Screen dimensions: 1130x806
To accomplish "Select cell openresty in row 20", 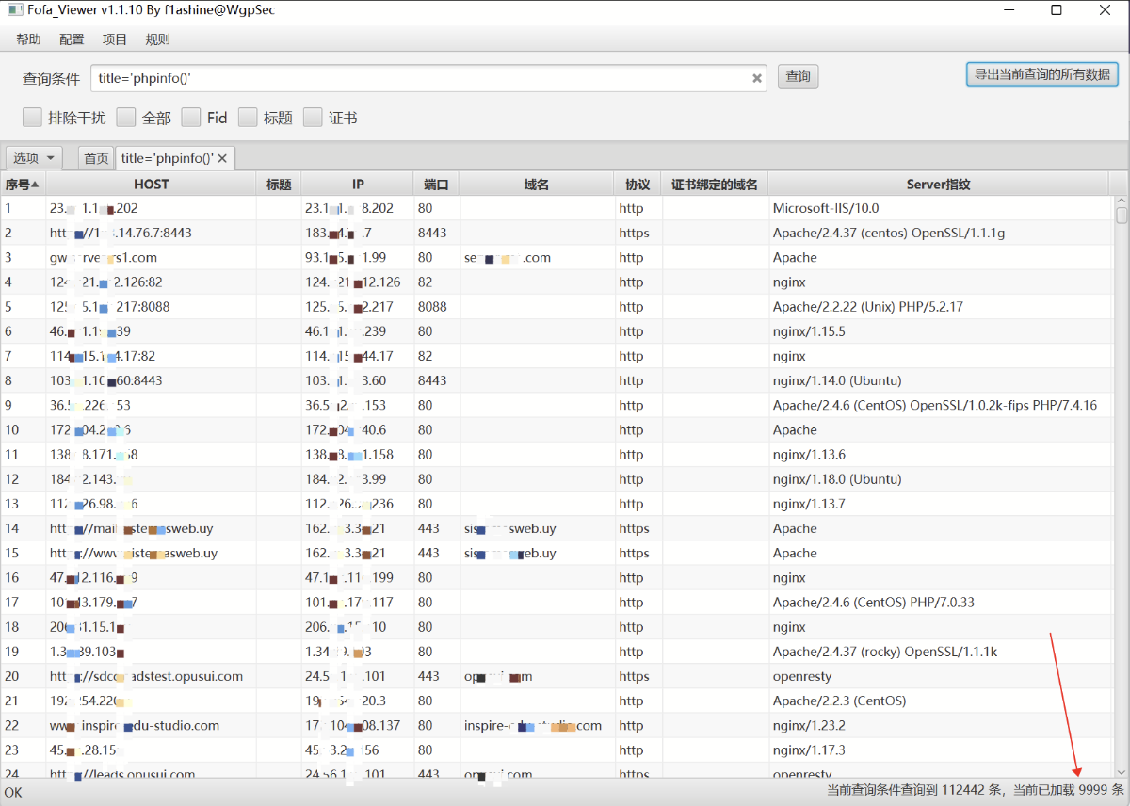I will click(939, 676).
